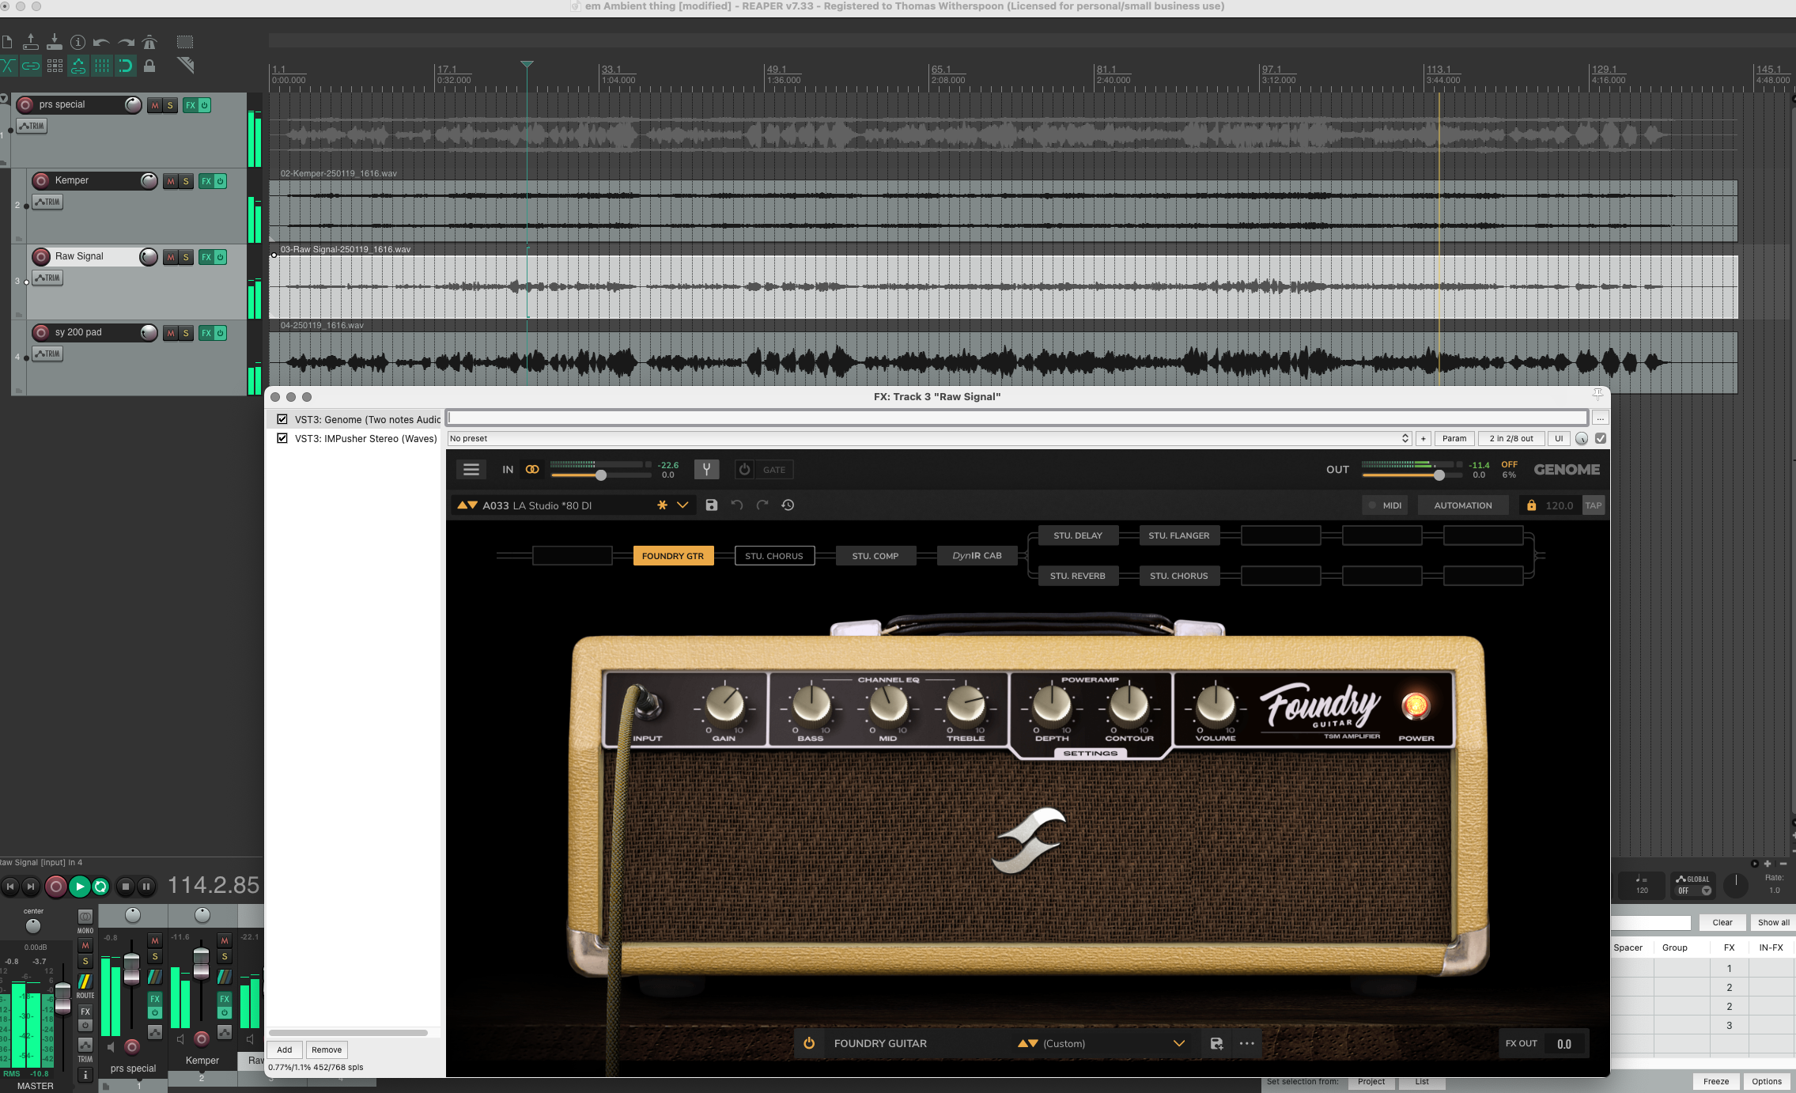Select the STU. FLANGER block
1796x1093 pixels.
1179,535
